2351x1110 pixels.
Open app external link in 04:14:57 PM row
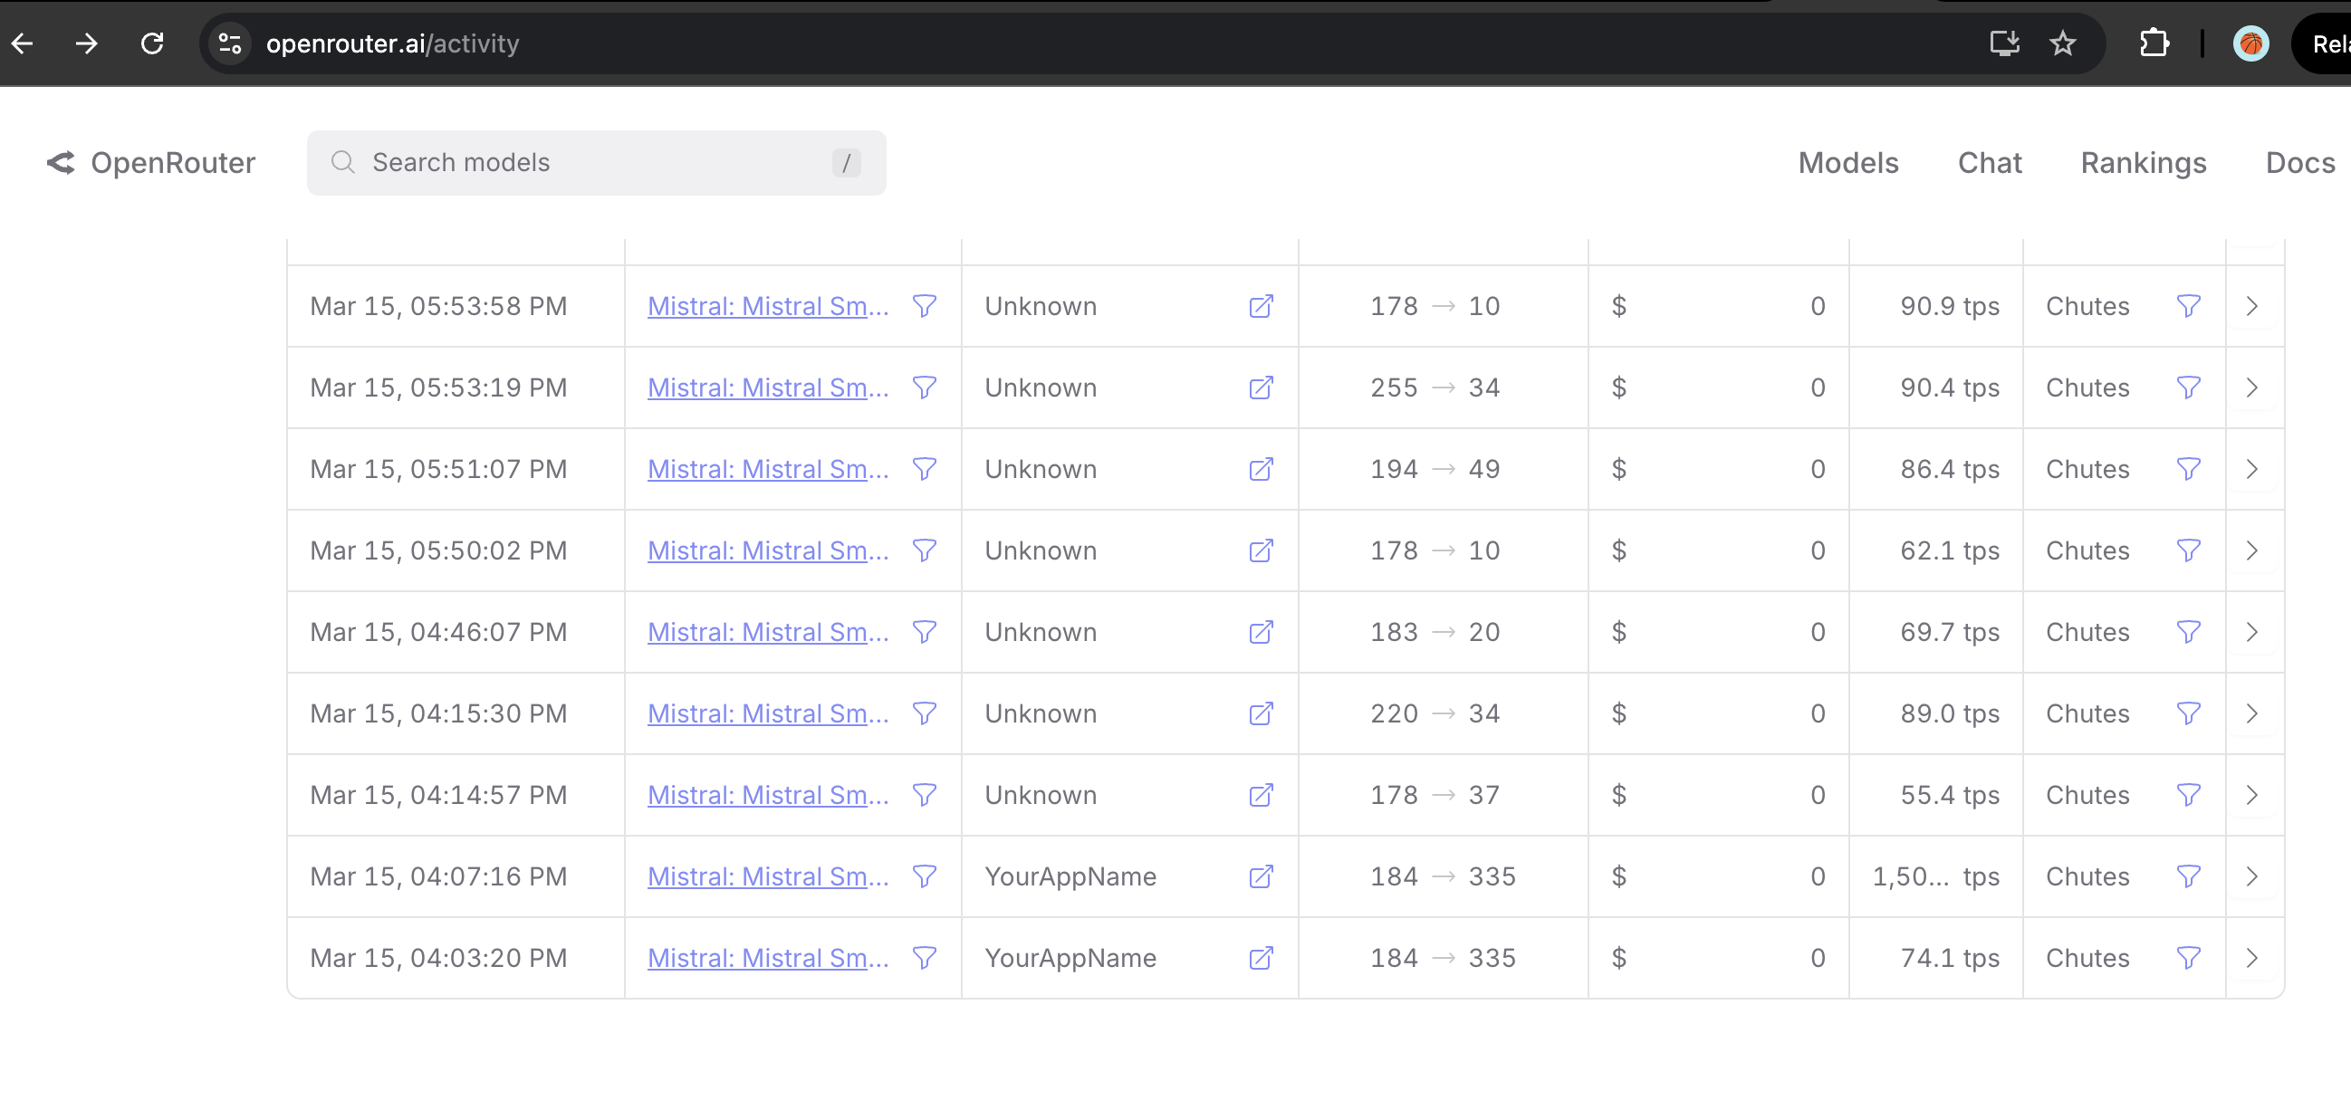(1261, 795)
